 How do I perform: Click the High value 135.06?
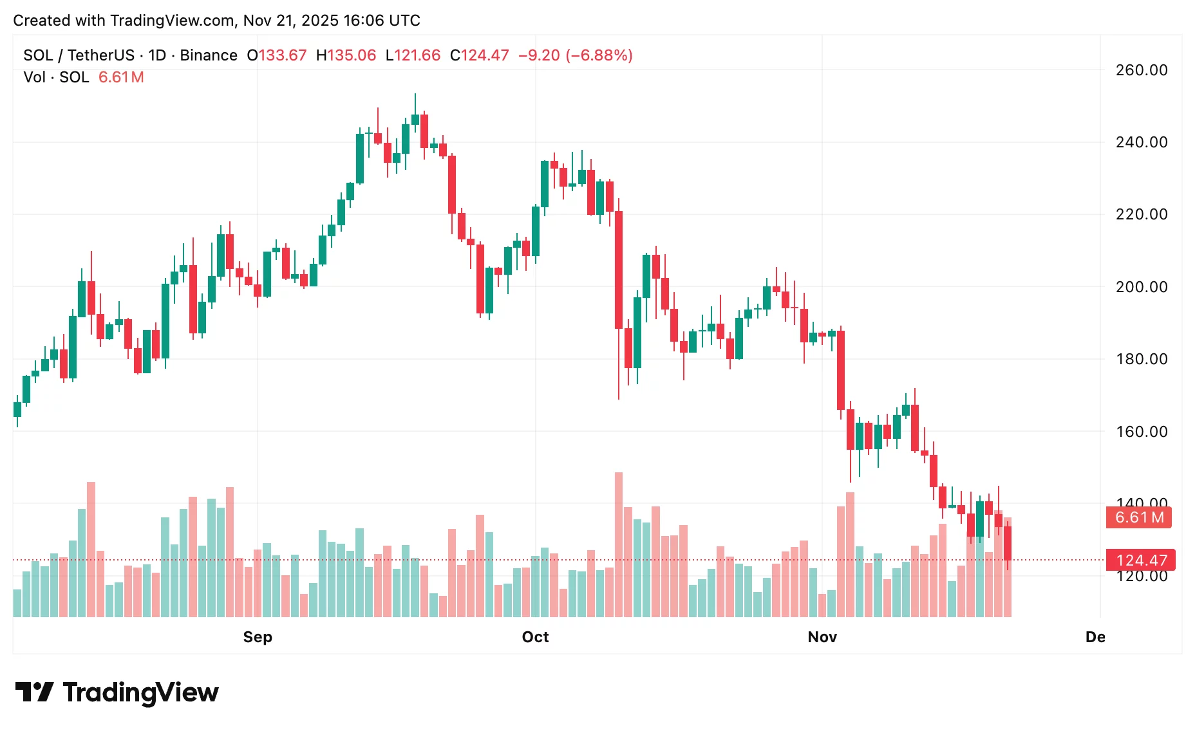[352, 55]
